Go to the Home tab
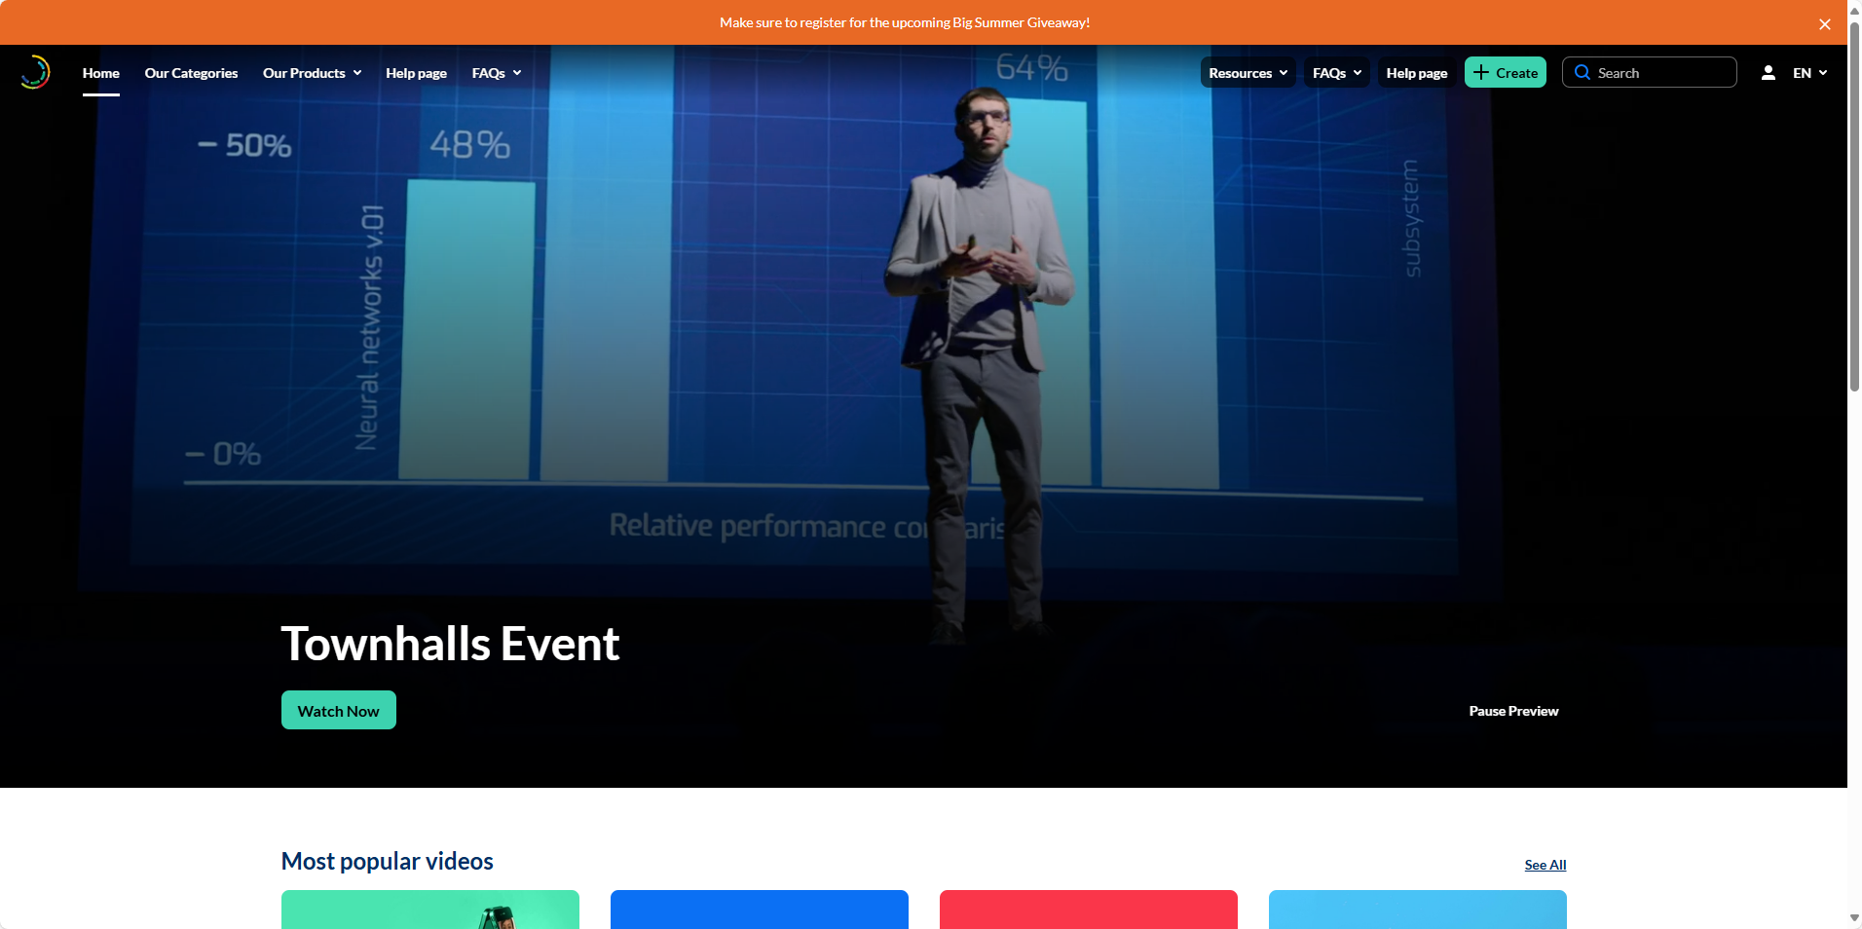Screen dimensions: 1862x929 [x=101, y=73]
